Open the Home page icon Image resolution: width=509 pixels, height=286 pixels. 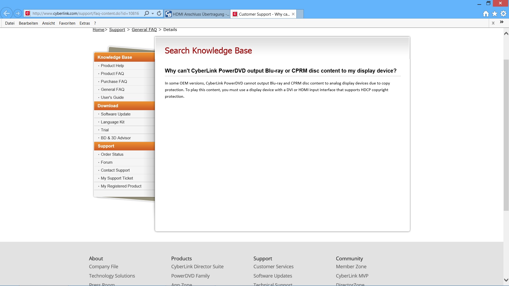coord(486,14)
